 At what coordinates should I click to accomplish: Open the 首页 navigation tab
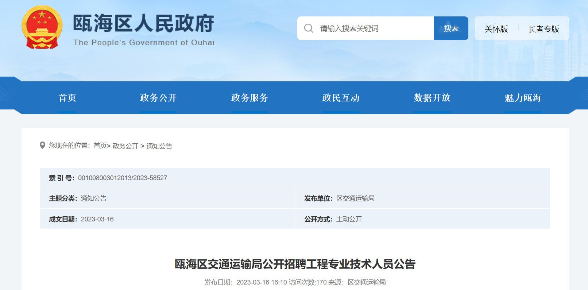click(x=67, y=98)
